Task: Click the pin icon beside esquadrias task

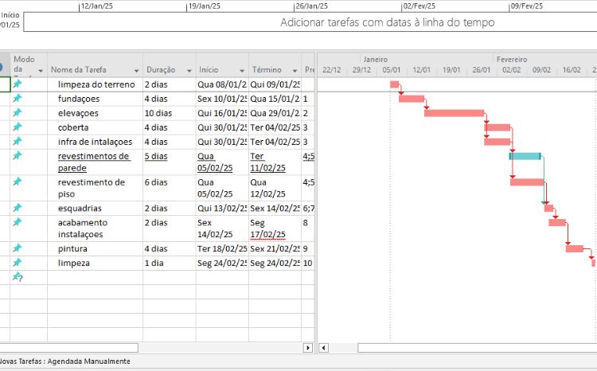Action: [18, 207]
